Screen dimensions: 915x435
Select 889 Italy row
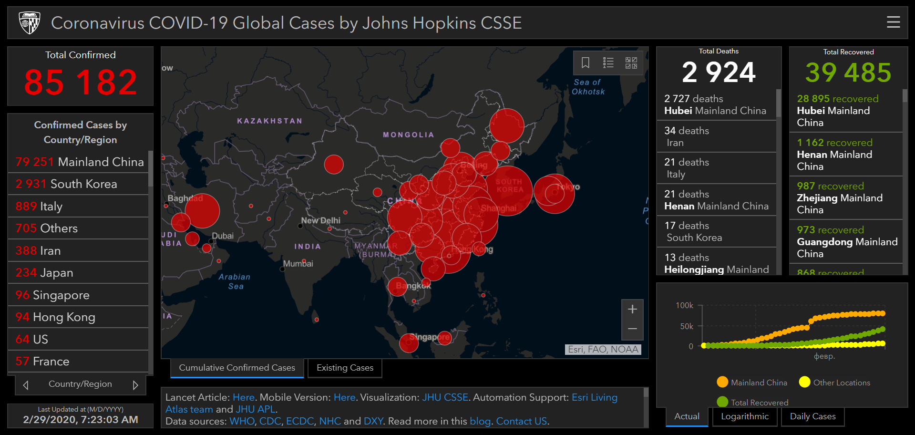78,206
